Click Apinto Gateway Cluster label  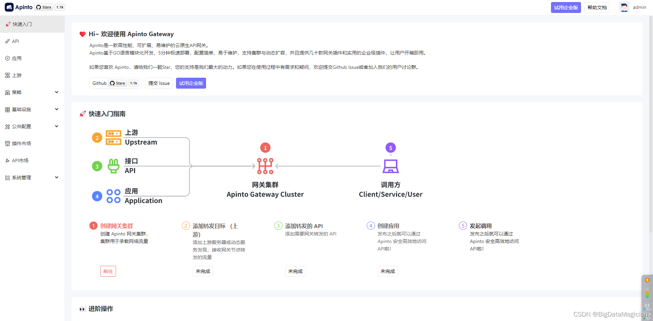point(265,194)
